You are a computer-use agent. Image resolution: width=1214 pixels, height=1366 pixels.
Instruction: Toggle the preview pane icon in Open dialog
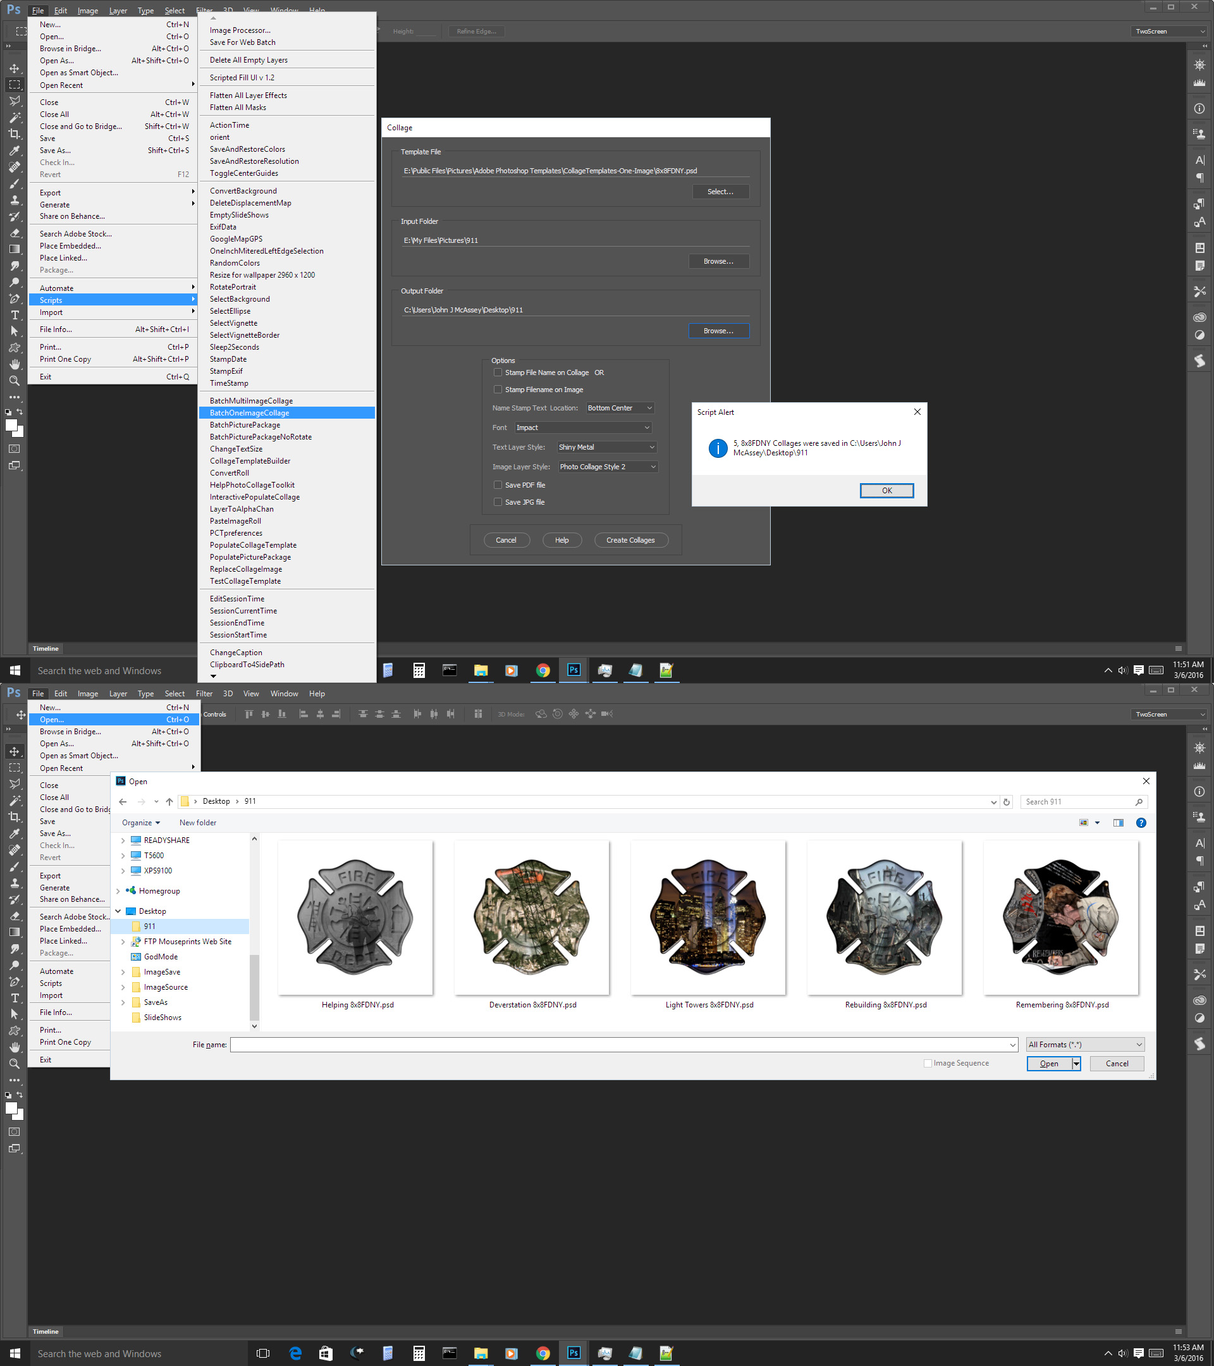1118,823
